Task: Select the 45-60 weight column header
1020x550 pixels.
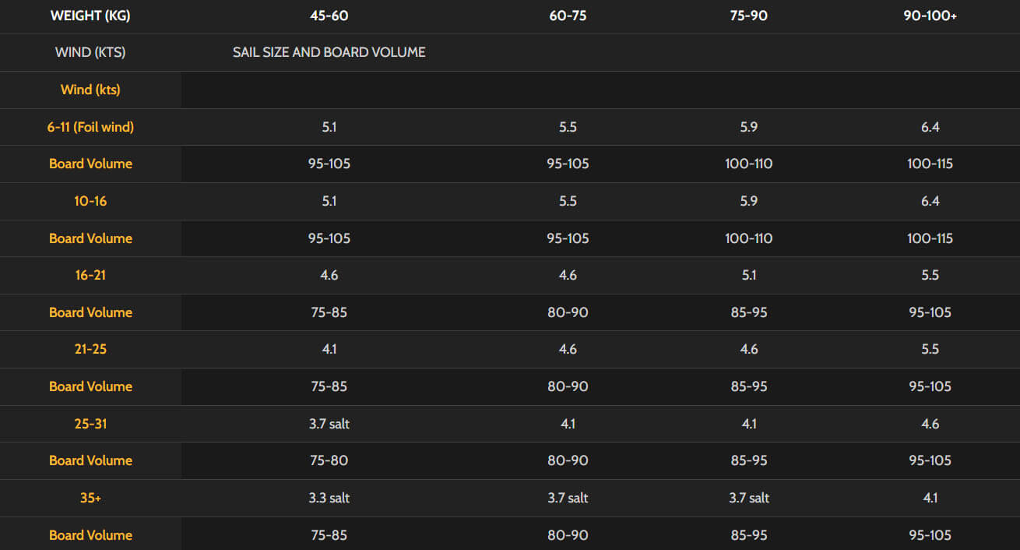Action: tap(329, 16)
